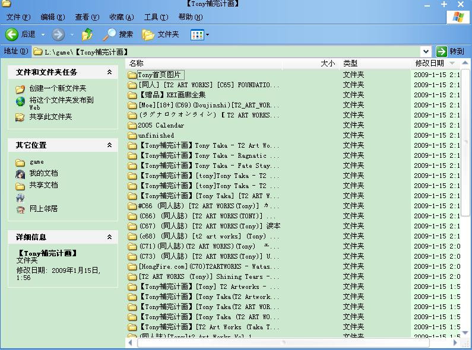Viewport: 472px width, 350px height.
Task: Toggle the Folders (文件夹) pane button
Action: 160,34
